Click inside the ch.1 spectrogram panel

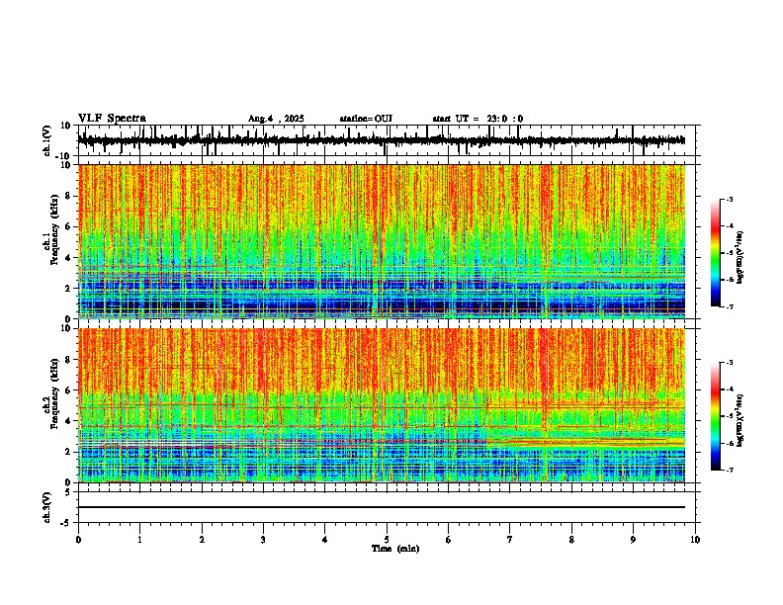pyautogui.click(x=382, y=241)
